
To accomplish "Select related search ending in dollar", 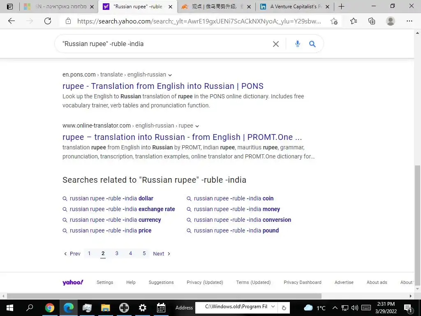I will tap(111, 198).
